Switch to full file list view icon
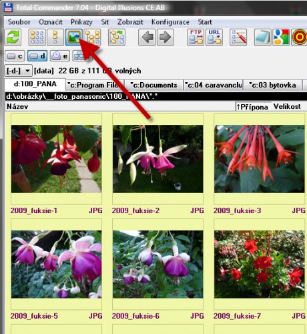 (x=37, y=37)
